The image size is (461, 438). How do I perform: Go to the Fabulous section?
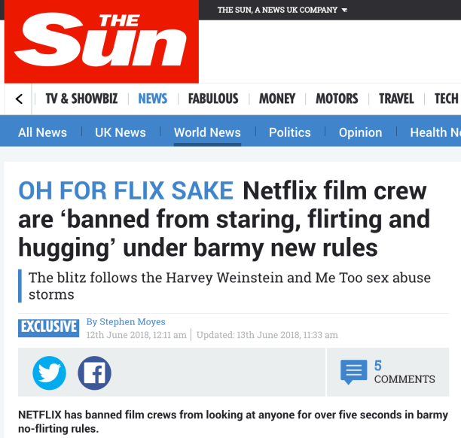(x=213, y=99)
